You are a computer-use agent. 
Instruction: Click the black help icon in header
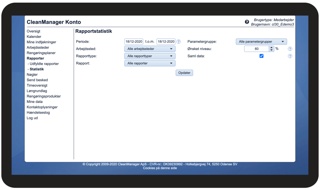pyautogui.click(x=247, y=22)
